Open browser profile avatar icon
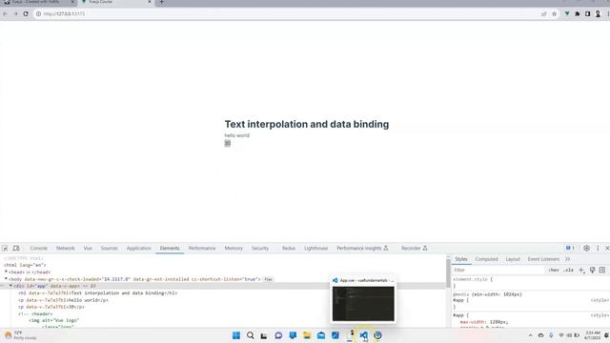 [x=598, y=13]
